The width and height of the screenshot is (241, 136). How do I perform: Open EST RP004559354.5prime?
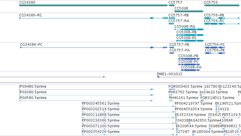click(x=193, y=109)
